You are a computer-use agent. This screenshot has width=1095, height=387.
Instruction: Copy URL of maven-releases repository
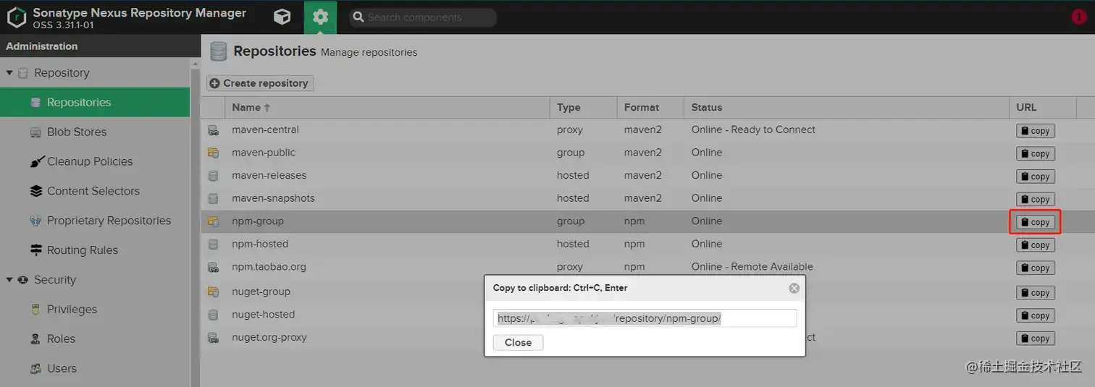click(1036, 177)
